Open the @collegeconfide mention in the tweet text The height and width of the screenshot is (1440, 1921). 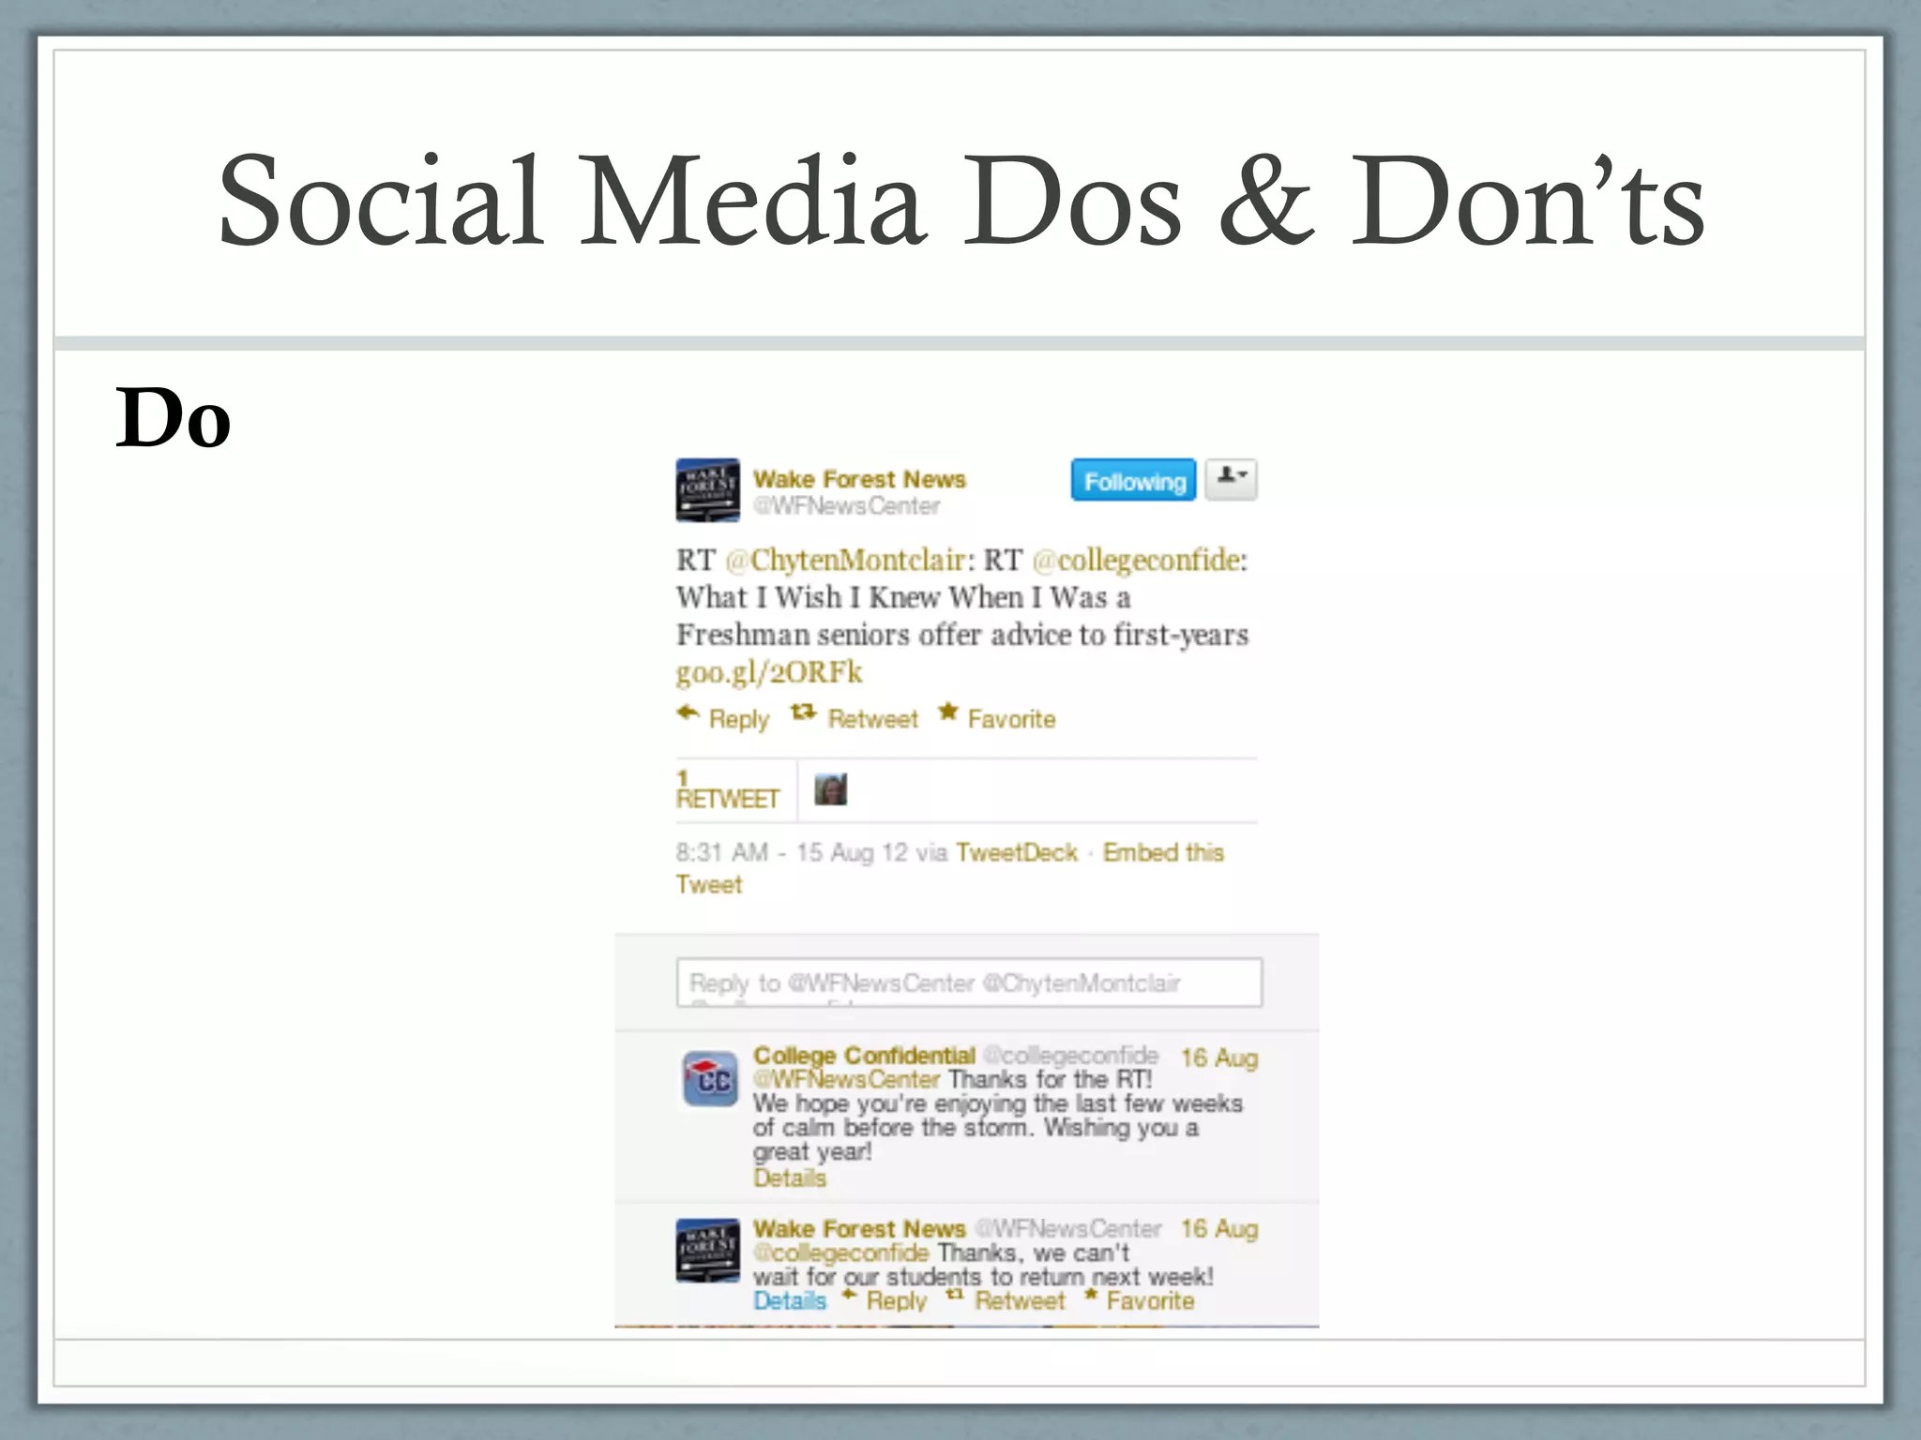[1136, 560]
